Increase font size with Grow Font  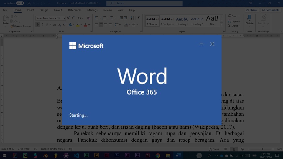(68, 18)
